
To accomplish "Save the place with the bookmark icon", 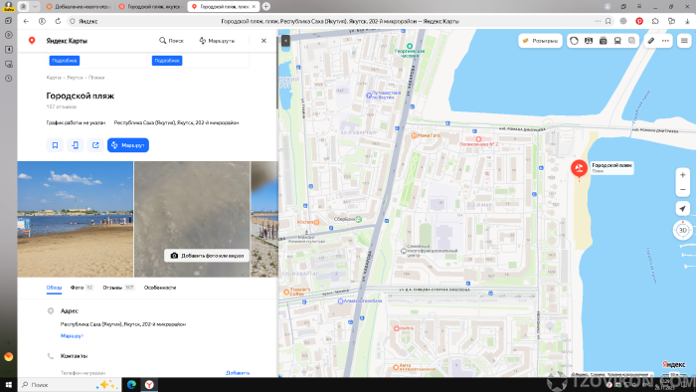I will 55,145.
